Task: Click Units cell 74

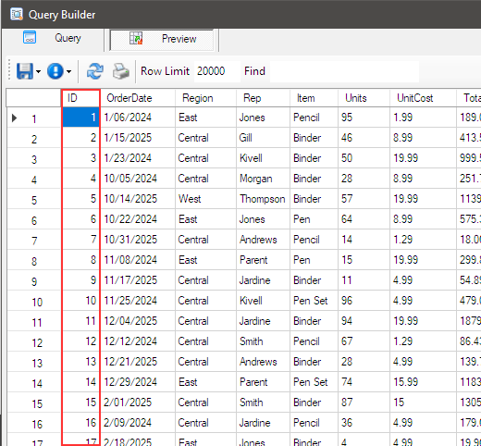Action: click(364, 382)
